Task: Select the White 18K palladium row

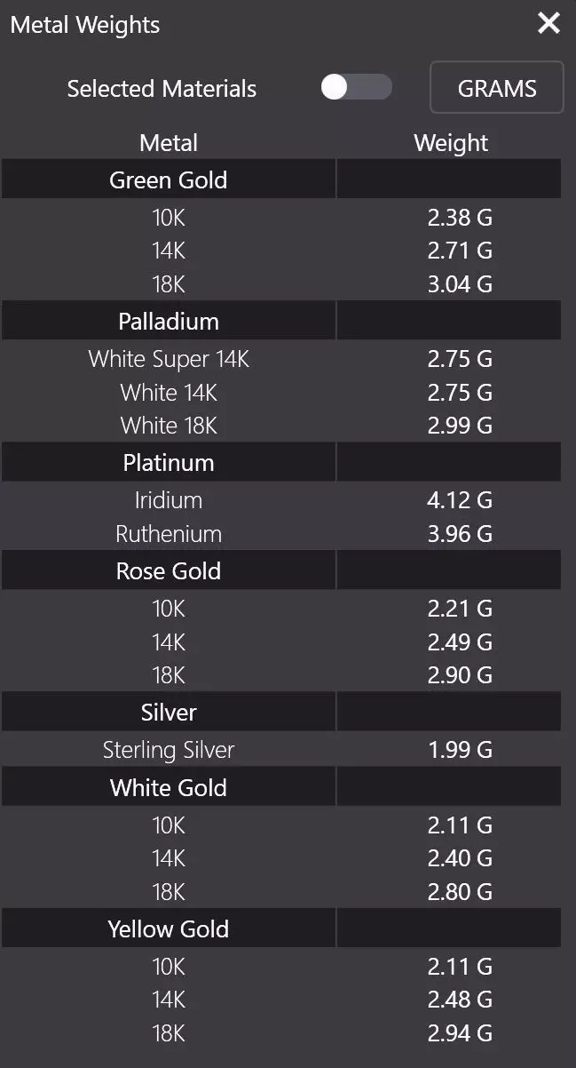Action: [x=169, y=426]
